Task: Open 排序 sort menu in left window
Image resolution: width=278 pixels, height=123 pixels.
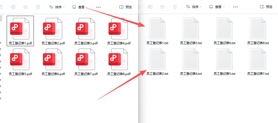Action: [57, 7]
